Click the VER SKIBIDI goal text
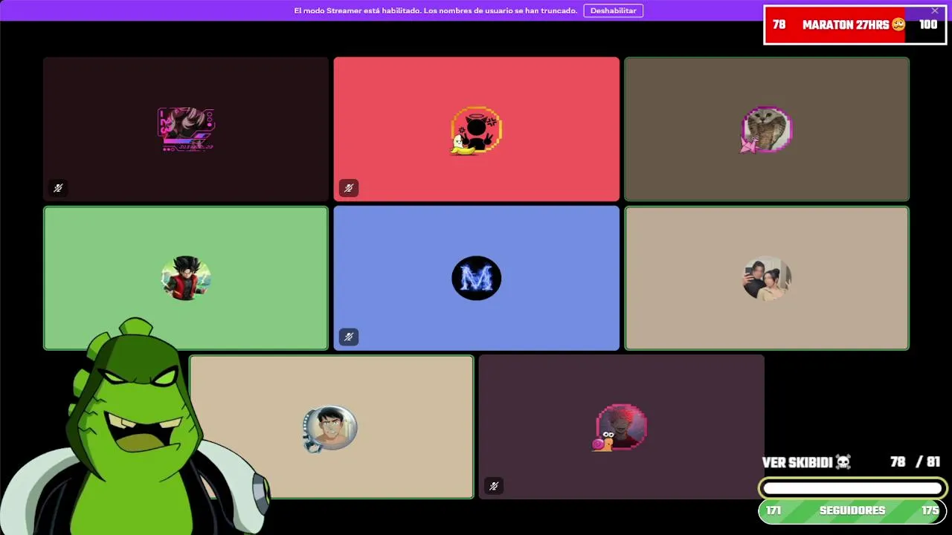This screenshot has height=535, width=952. coord(797,462)
